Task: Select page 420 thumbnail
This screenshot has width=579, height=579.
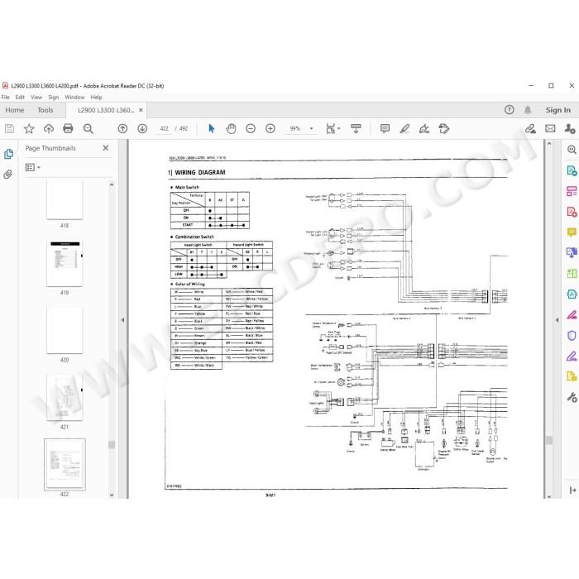Action: point(65,330)
